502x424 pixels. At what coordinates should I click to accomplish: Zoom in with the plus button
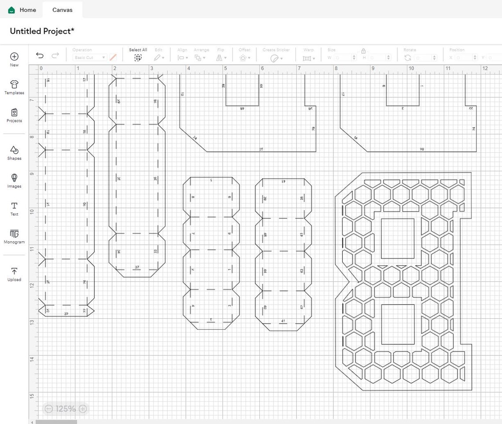point(83,409)
